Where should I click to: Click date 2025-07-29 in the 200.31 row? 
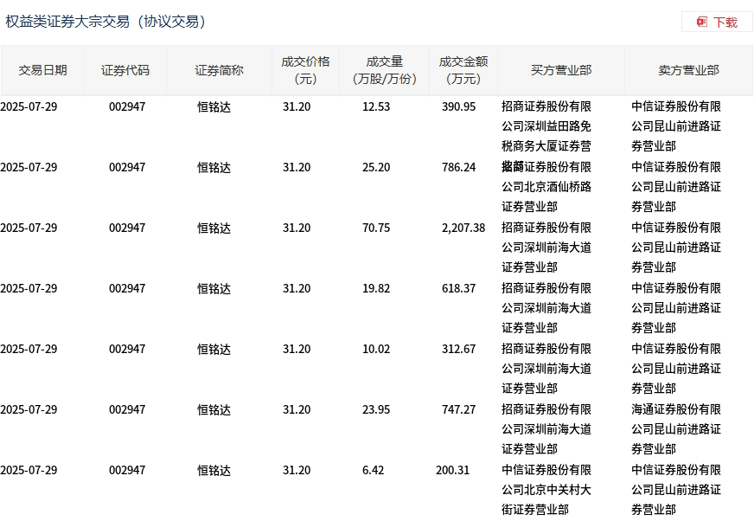coord(29,470)
